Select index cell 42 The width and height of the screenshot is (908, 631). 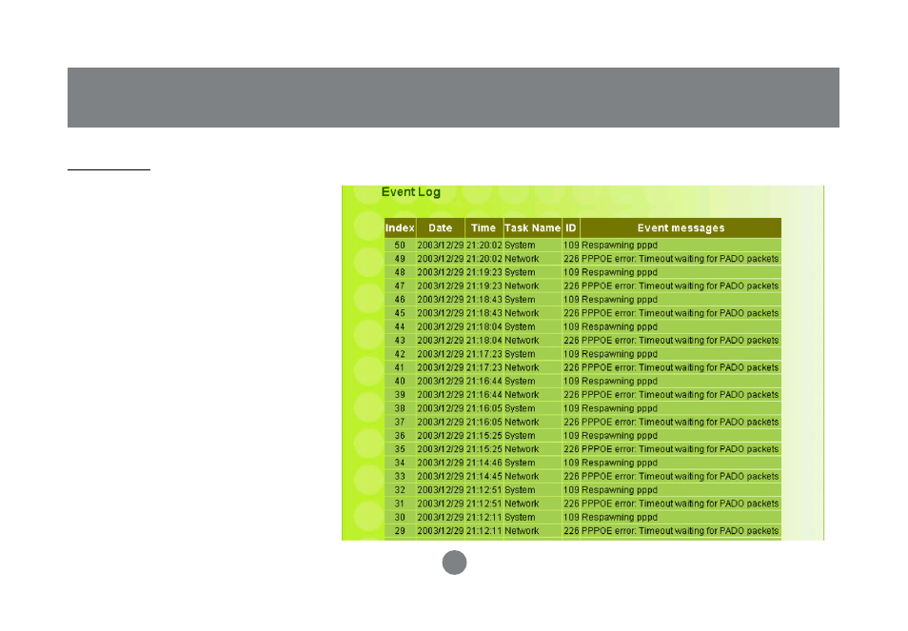[x=400, y=354]
